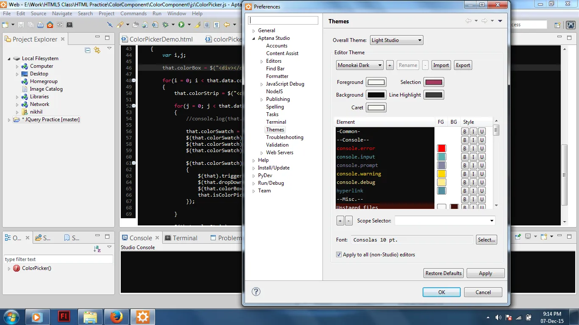Viewport: 579px width, 325px height.
Task: Expand the Editors preferences tree node
Action: click(x=262, y=61)
